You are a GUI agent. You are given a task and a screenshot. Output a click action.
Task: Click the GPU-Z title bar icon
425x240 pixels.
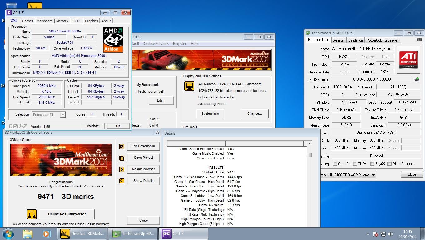click(x=308, y=33)
